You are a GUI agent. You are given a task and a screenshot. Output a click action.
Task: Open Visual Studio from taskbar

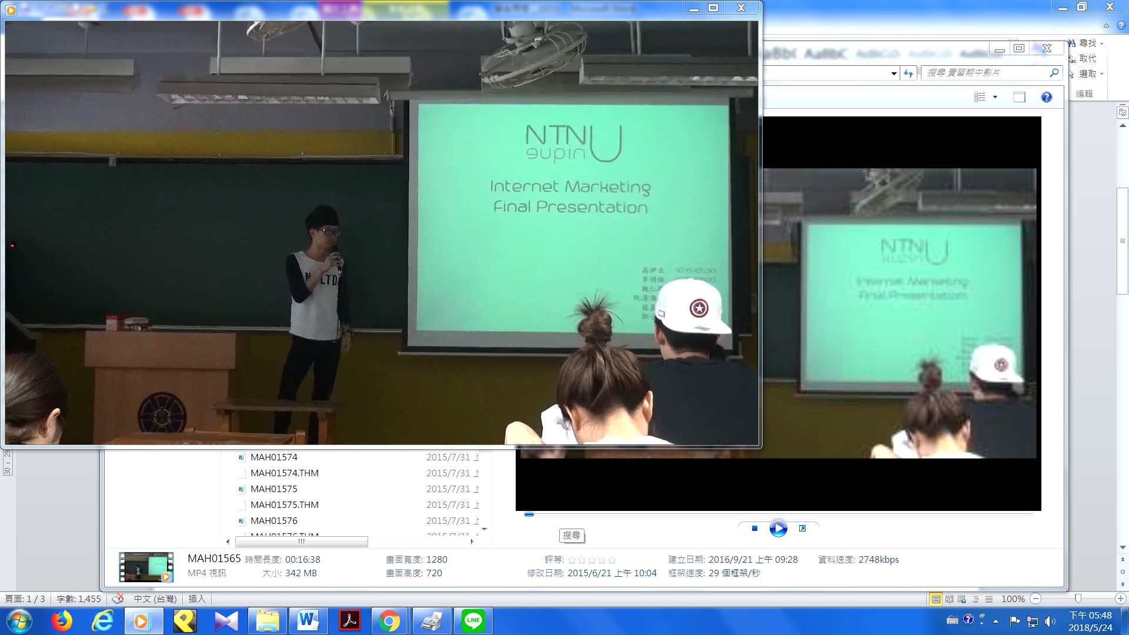coord(226,621)
